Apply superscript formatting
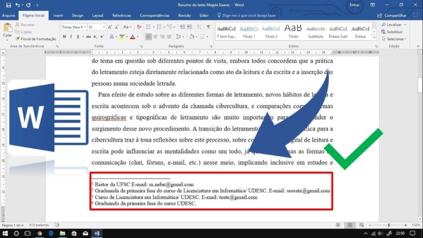The image size is (423, 238). (102, 37)
